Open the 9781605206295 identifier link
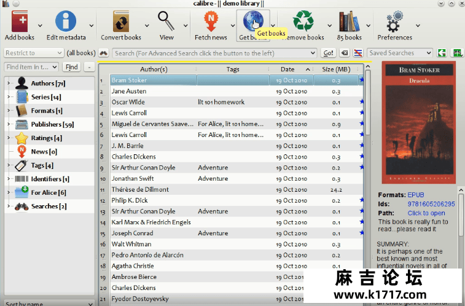This screenshot has width=465, height=306. (x=431, y=204)
